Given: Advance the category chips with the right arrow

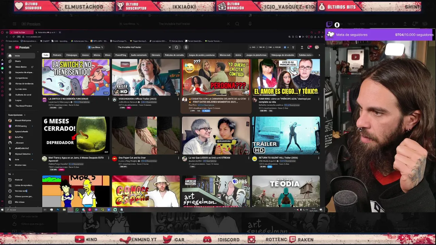Looking at the screenshot, I should 319,55.
